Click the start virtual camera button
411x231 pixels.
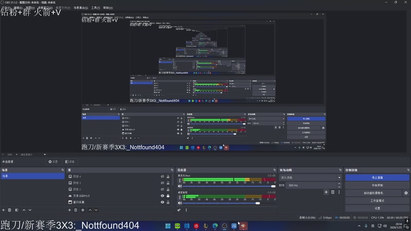pyautogui.click(x=373, y=193)
